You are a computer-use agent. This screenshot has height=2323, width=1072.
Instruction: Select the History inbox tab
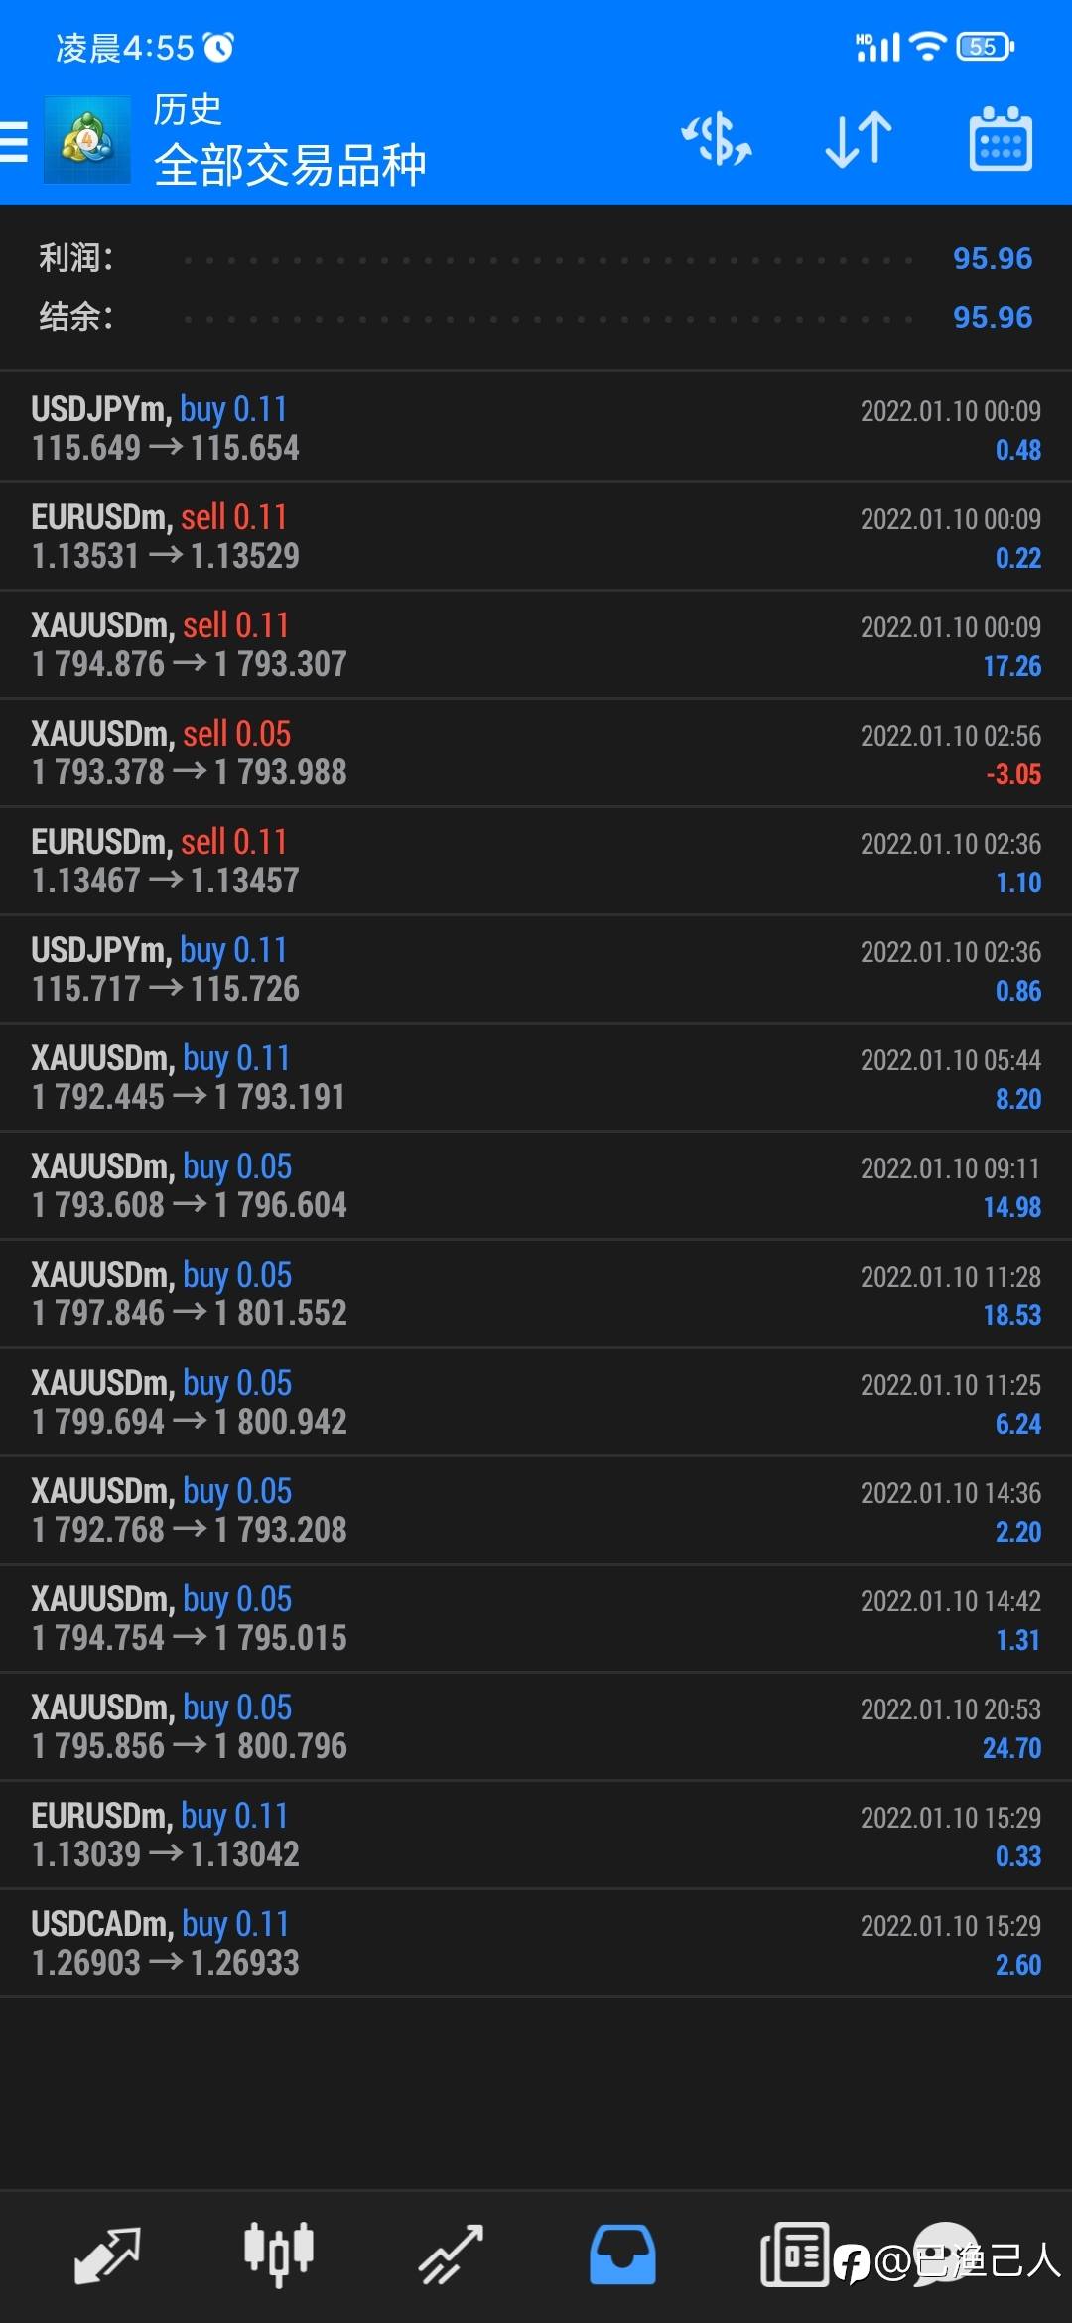tap(622, 2255)
